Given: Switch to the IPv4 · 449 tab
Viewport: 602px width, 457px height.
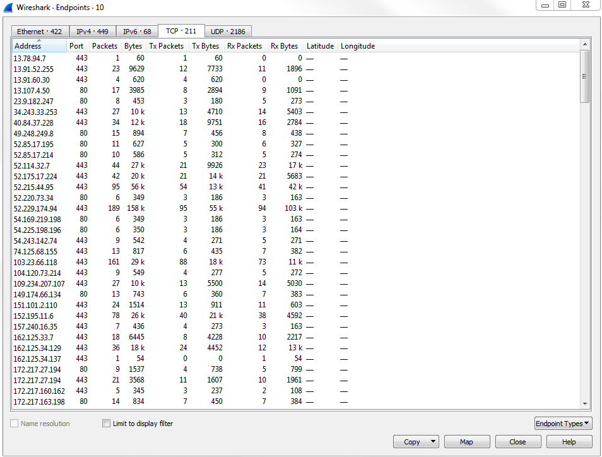Looking at the screenshot, I should [x=92, y=32].
